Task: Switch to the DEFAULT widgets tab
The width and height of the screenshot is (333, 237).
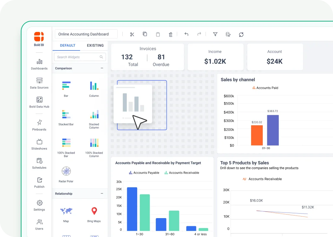Action: pos(68,46)
